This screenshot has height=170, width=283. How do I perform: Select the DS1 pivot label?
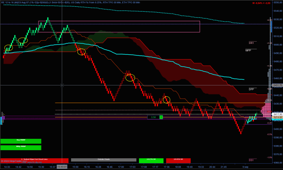coord(251,160)
